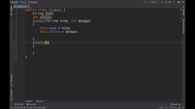The image size is (195, 109).
Task: Open the UTF-8 encoding selector
Action: [173, 108]
